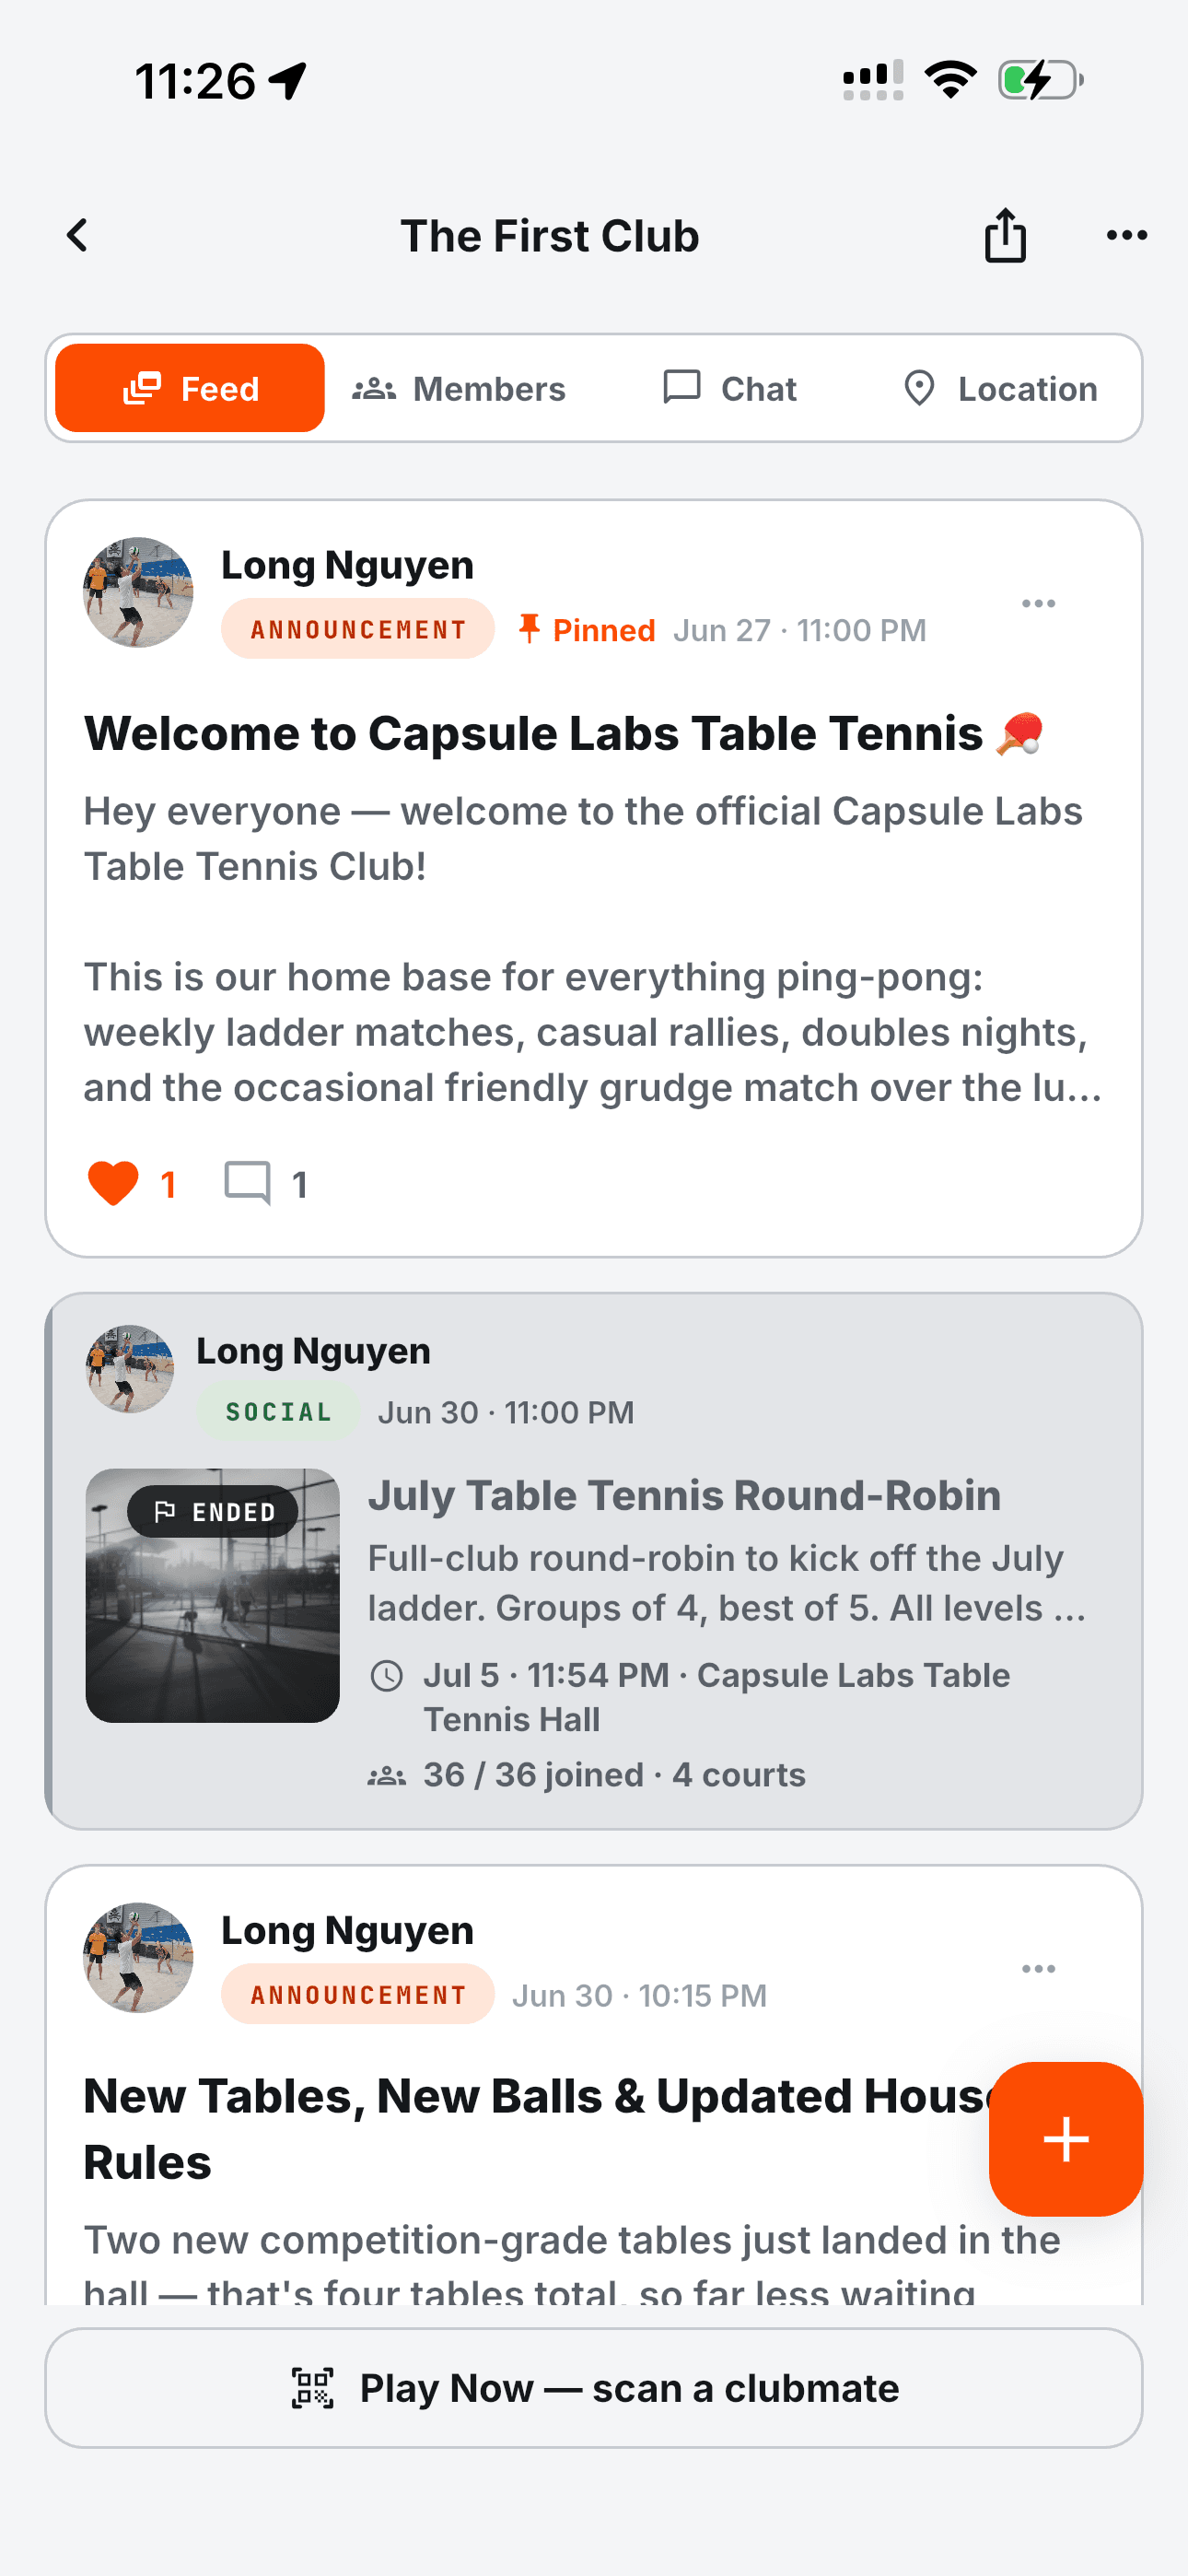Select the Feed tab
Image resolution: width=1188 pixels, height=2576 pixels.
pyautogui.click(x=190, y=388)
